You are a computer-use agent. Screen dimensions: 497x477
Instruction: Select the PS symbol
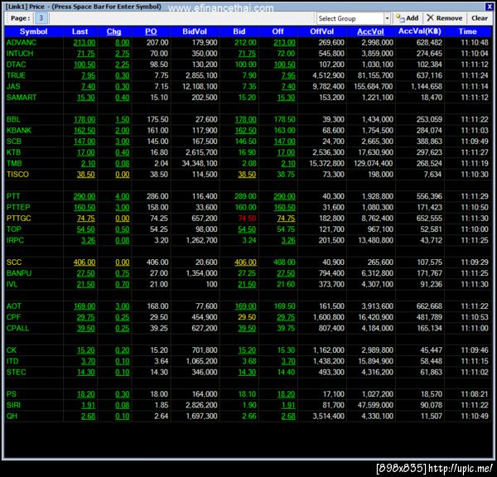[11, 394]
